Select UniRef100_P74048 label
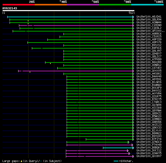 point(149,145)
